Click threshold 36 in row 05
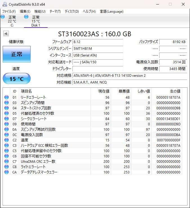190x208 pixels. tap(148, 114)
